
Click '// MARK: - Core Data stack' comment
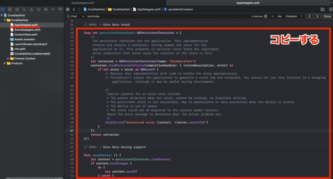point(107,25)
